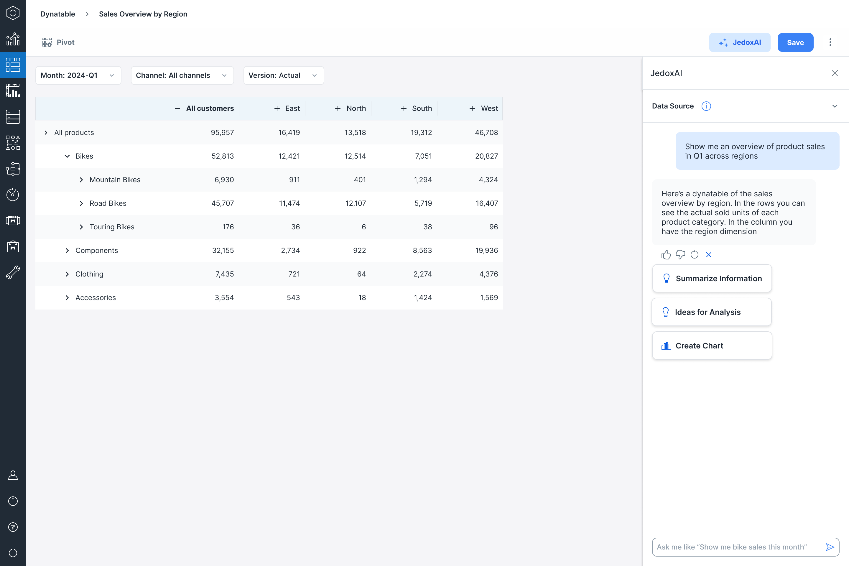Open the Channel All channels dropdown

click(x=182, y=75)
